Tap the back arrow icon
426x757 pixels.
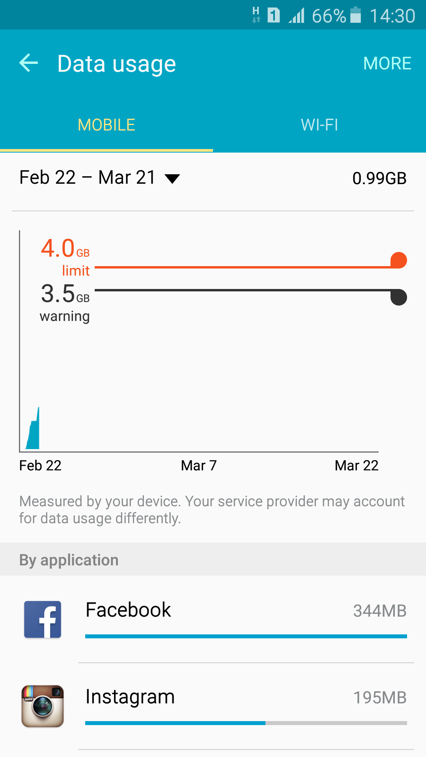pos(28,63)
